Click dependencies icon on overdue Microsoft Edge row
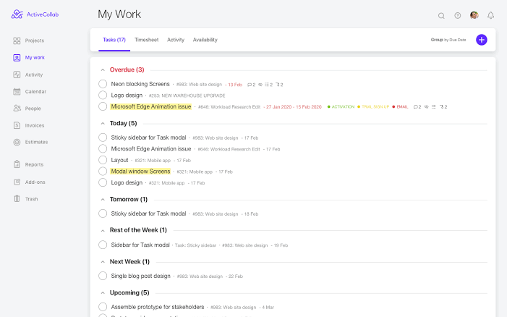This screenshot has width=507, height=317. [441, 106]
